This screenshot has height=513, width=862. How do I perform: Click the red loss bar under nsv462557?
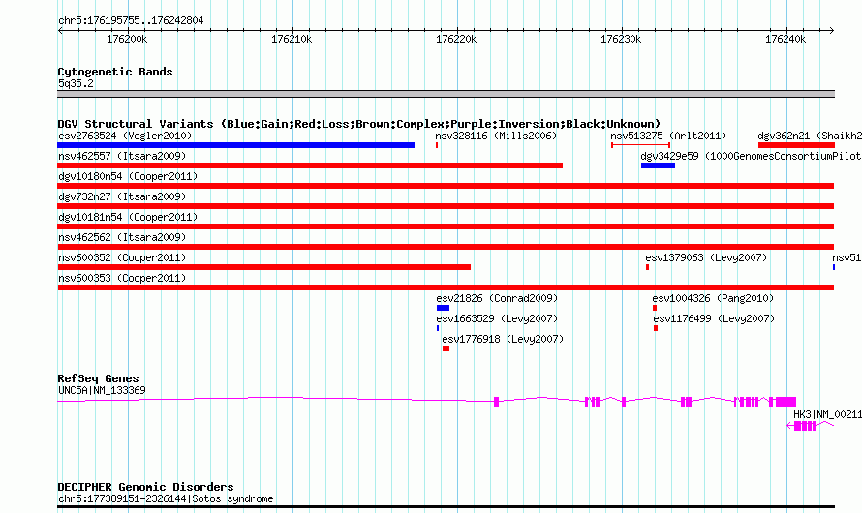pyautogui.click(x=310, y=166)
